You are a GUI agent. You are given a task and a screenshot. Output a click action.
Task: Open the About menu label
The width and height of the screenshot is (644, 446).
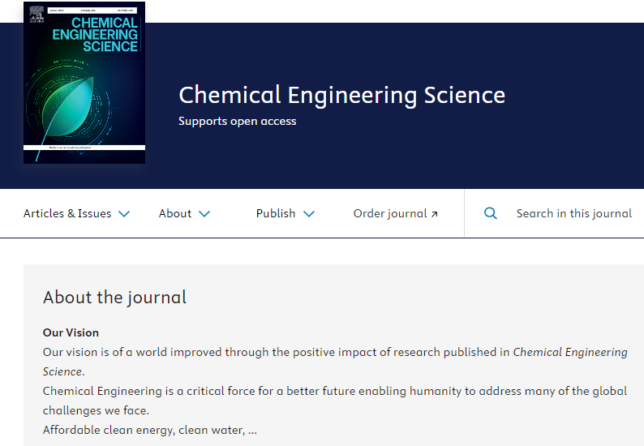coord(175,213)
